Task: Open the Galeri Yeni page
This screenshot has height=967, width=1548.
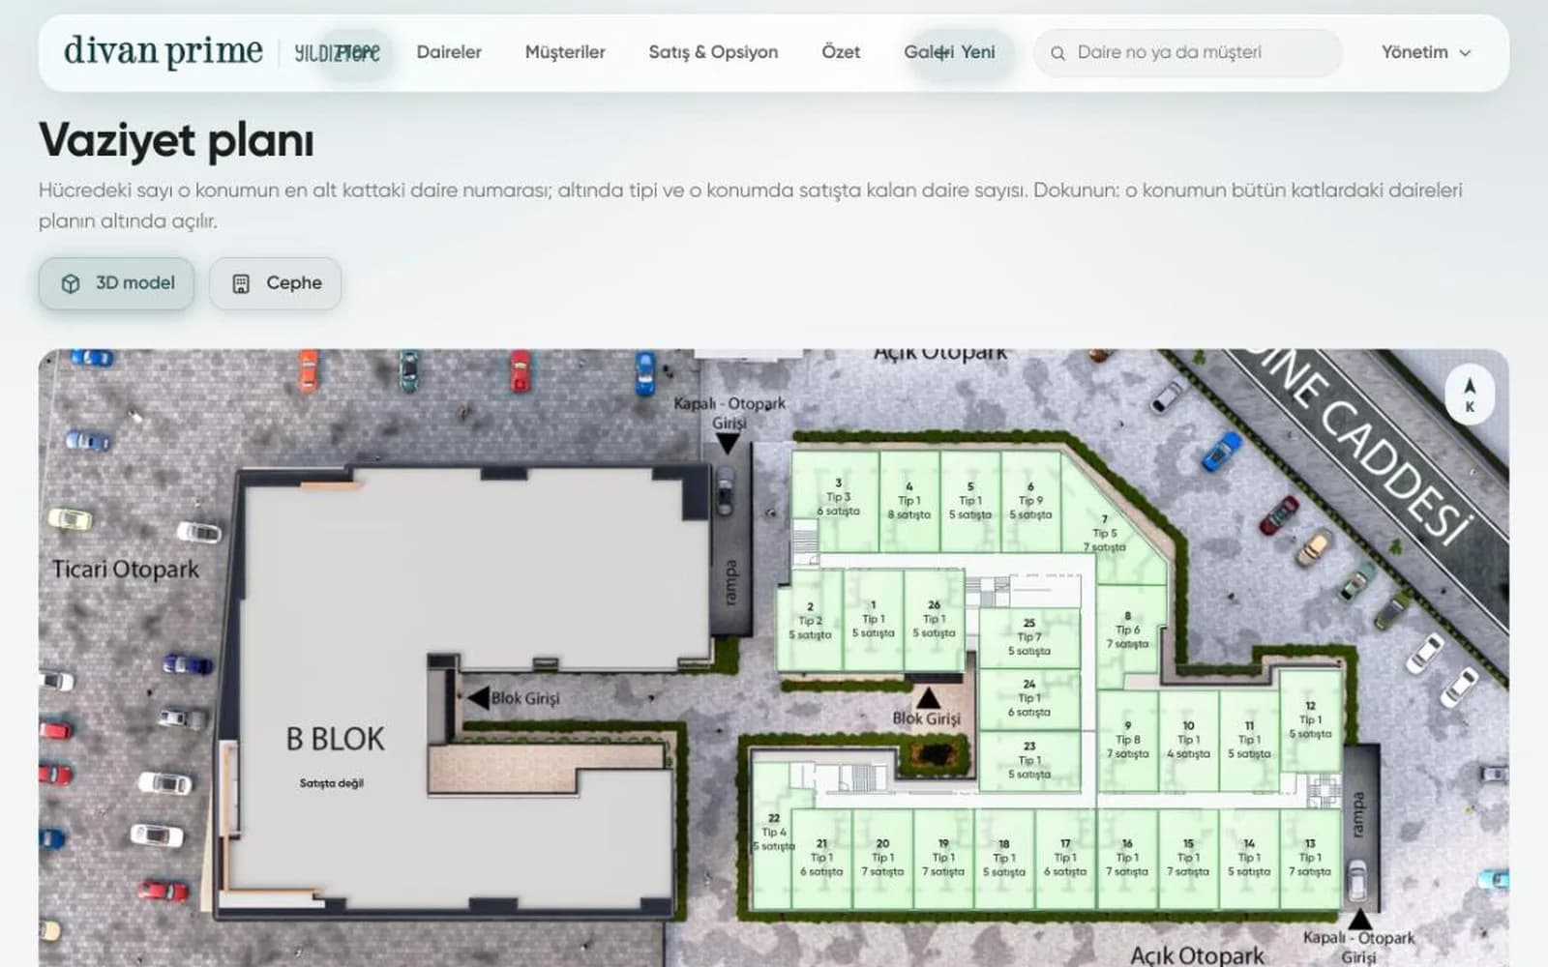Action: pyautogui.click(x=949, y=52)
